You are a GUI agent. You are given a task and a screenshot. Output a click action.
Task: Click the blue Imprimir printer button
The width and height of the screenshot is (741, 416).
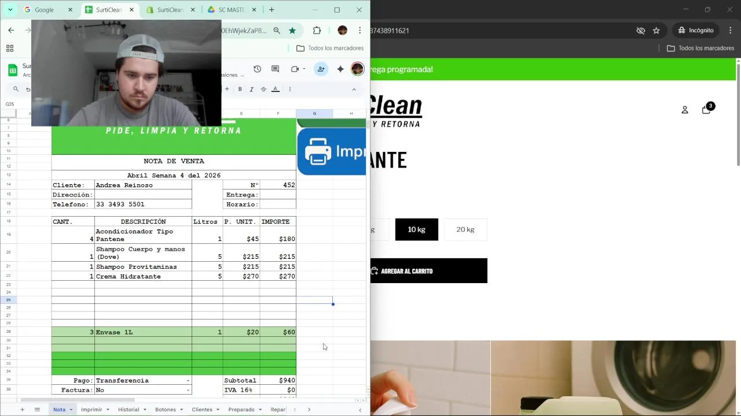[x=332, y=151]
